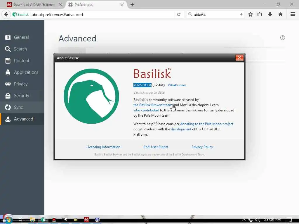Screen dimensions: 299x224
Task: Go to the home page icon
Action: [x=280, y=15]
